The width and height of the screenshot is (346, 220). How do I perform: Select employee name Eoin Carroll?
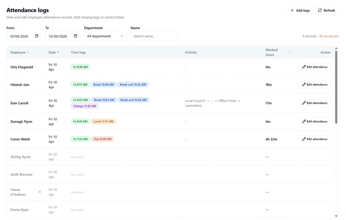19,103
